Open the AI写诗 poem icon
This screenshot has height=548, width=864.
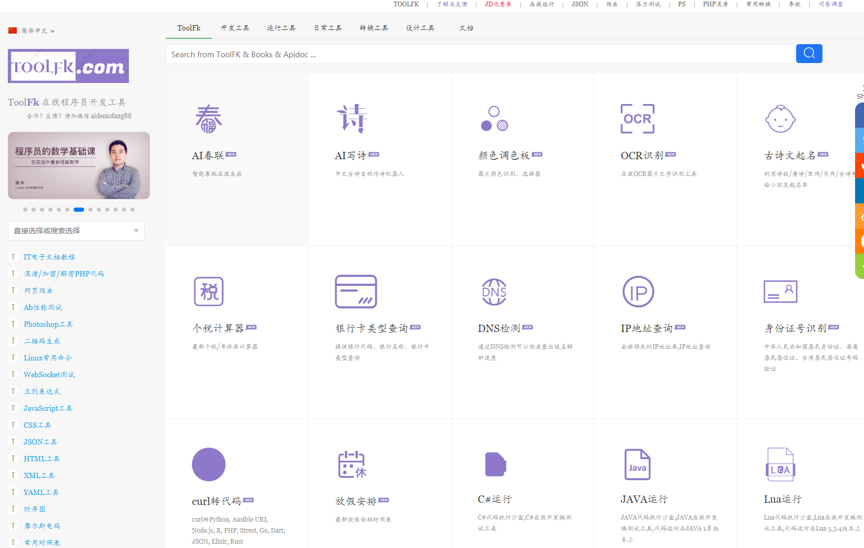(x=352, y=119)
